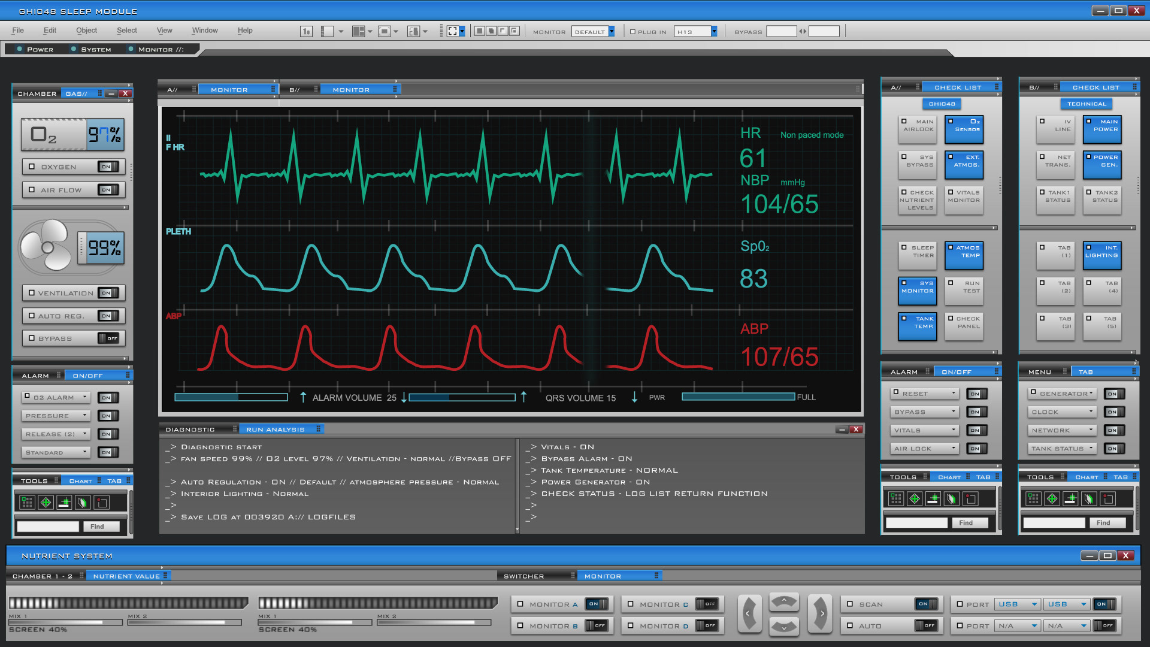Viewport: 1150px width, 647px height.
Task: Open the Generator dropdown in Menu panel
Action: 1091,394
